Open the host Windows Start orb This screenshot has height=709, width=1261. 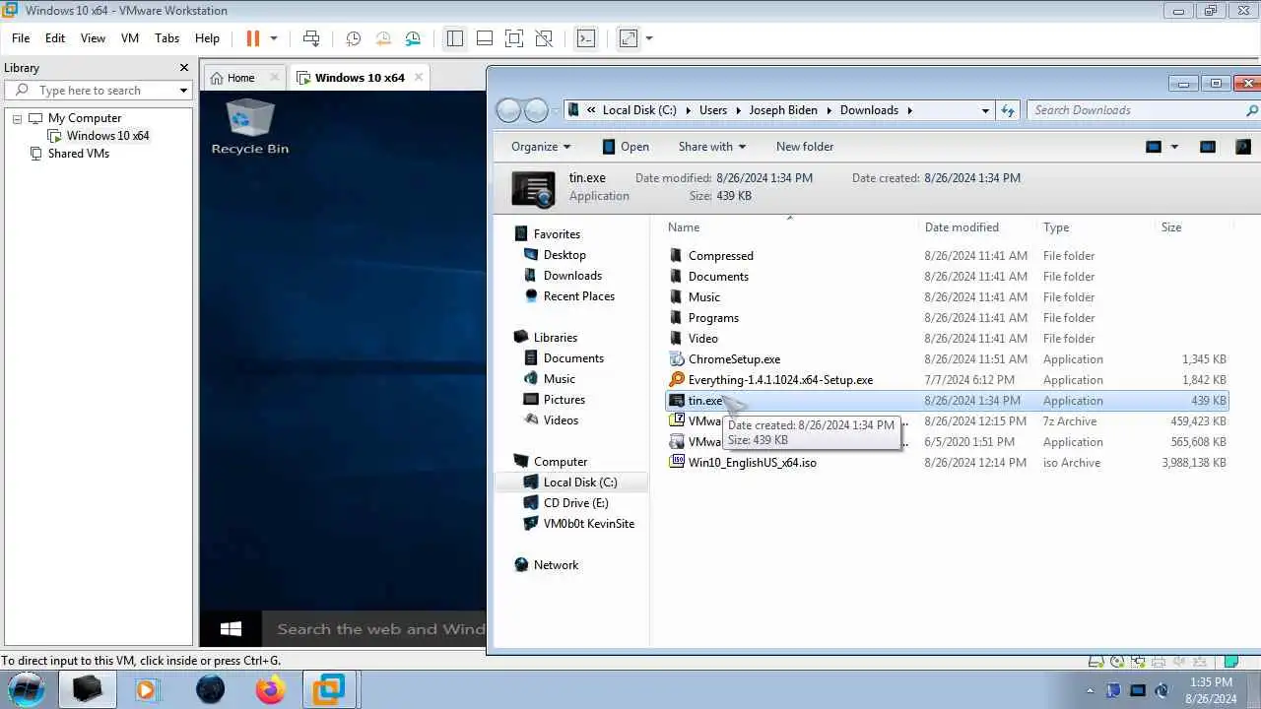27,689
